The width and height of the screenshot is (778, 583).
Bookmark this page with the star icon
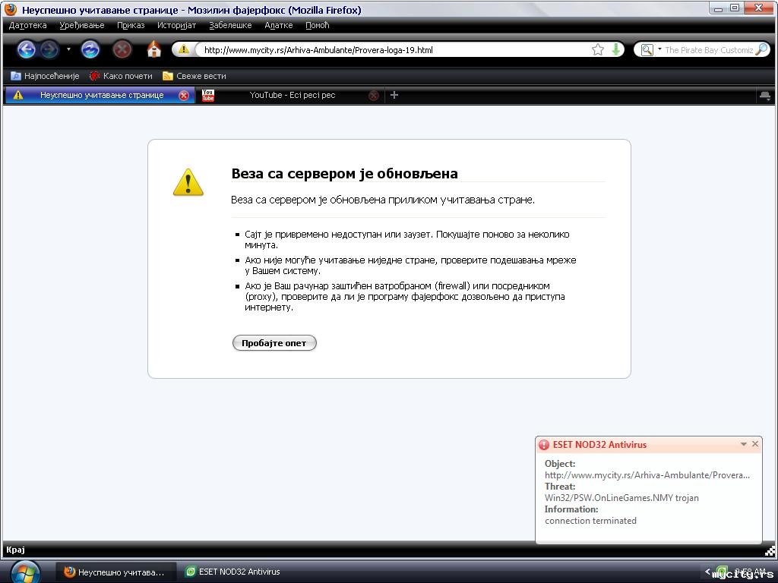tap(598, 49)
